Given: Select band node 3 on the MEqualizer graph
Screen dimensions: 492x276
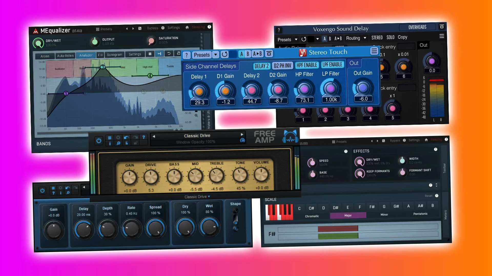Looking at the screenshot, I should 102,67.
